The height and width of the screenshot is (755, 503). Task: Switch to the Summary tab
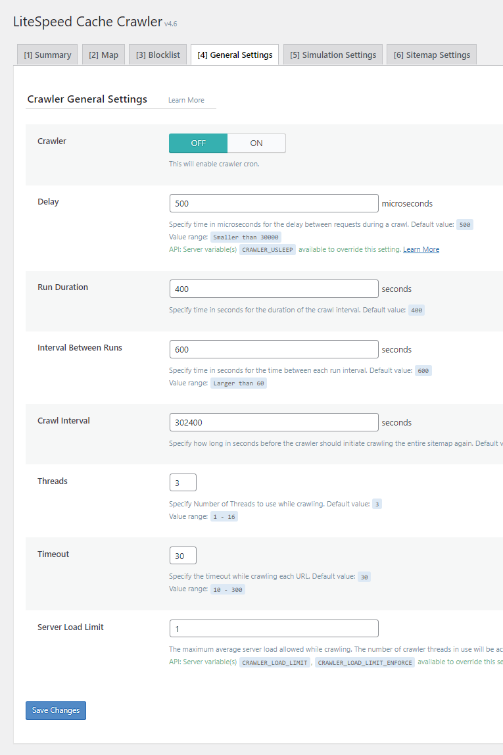tap(47, 55)
